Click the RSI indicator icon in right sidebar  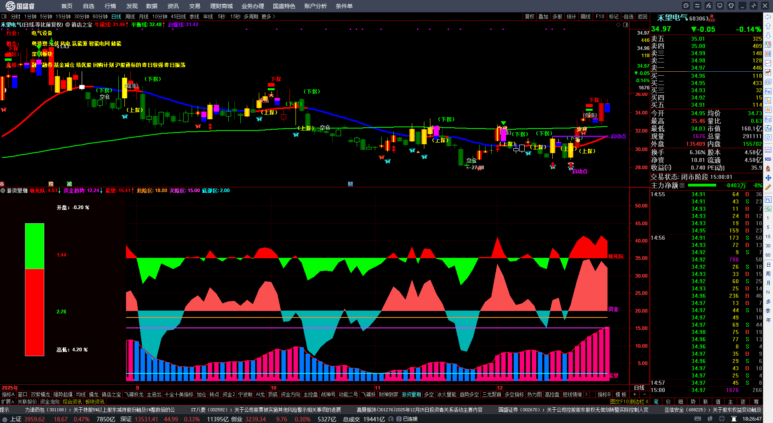tap(768, 159)
